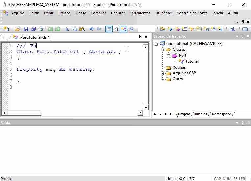Open the Ferramentas menu
The width and height of the screenshot is (251, 181).
click(140, 13)
